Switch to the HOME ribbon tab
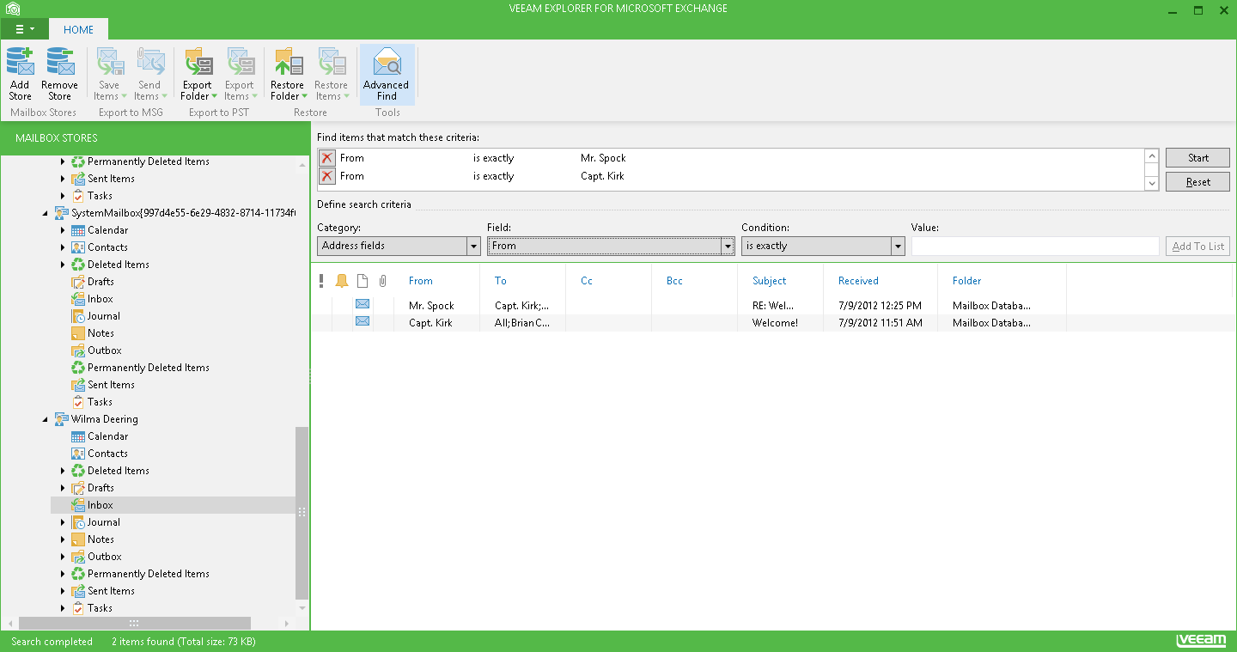The width and height of the screenshot is (1237, 652). [78, 29]
